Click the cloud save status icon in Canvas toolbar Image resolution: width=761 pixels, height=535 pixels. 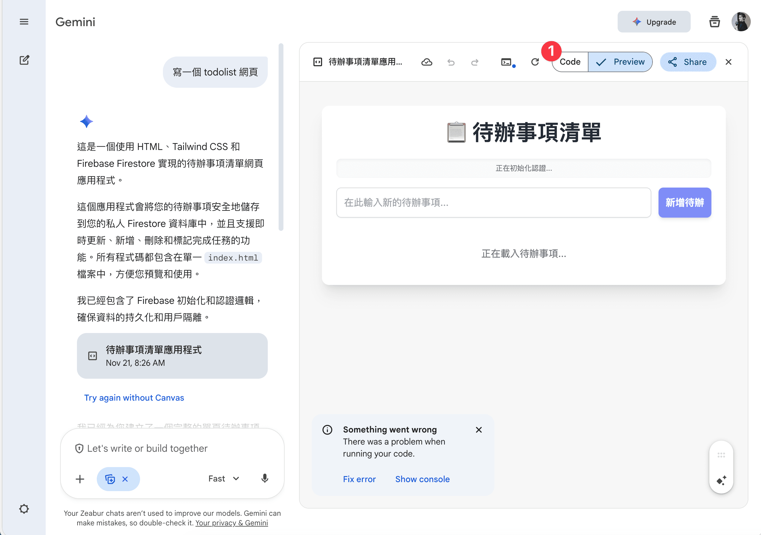pyautogui.click(x=427, y=62)
